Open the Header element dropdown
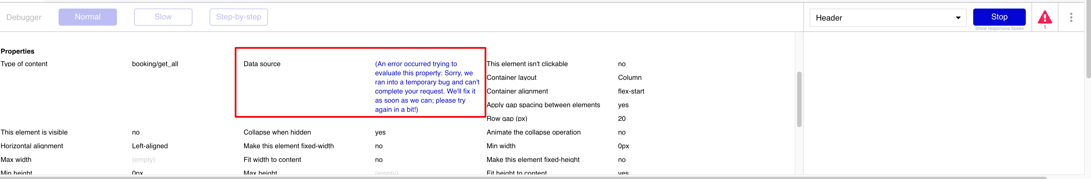 (887, 18)
